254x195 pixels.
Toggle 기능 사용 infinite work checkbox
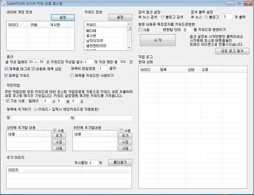pyautogui.click(x=7, y=101)
